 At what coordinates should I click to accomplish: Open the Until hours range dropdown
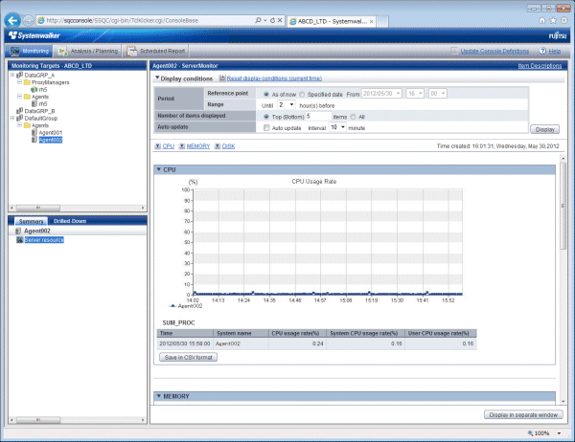point(286,105)
